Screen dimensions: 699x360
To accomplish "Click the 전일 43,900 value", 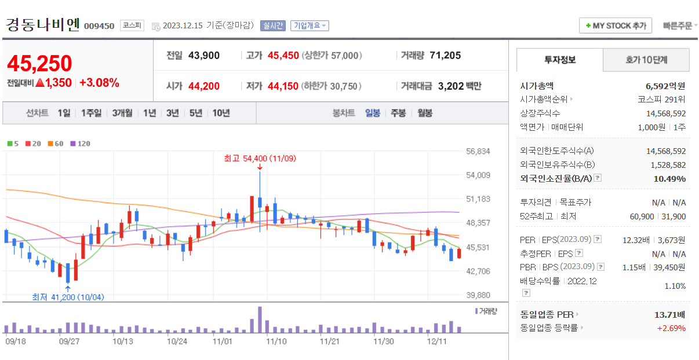I will tap(203, 56).
